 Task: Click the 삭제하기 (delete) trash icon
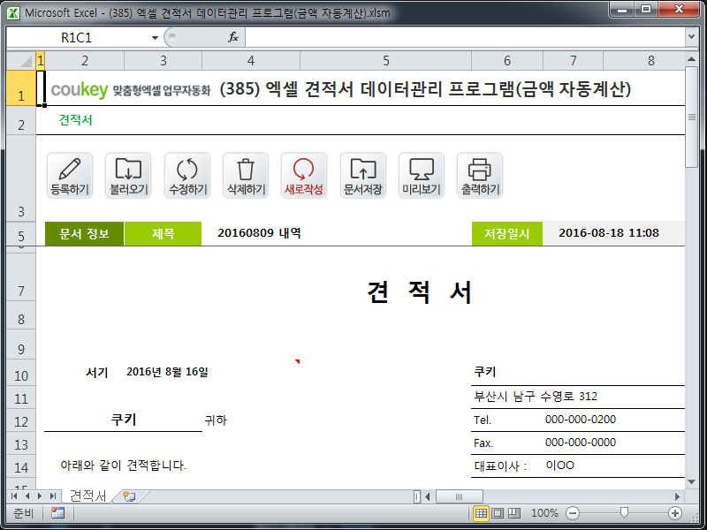click(x=246, y=176)
